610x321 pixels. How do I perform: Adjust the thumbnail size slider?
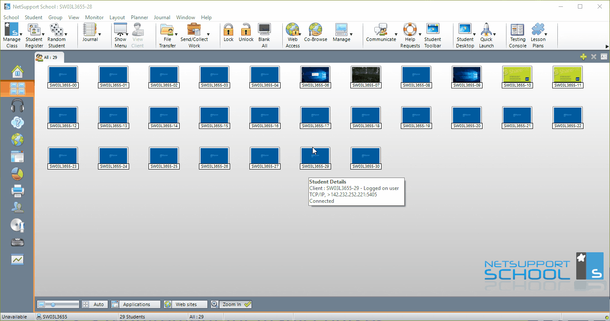click(58, 304)
